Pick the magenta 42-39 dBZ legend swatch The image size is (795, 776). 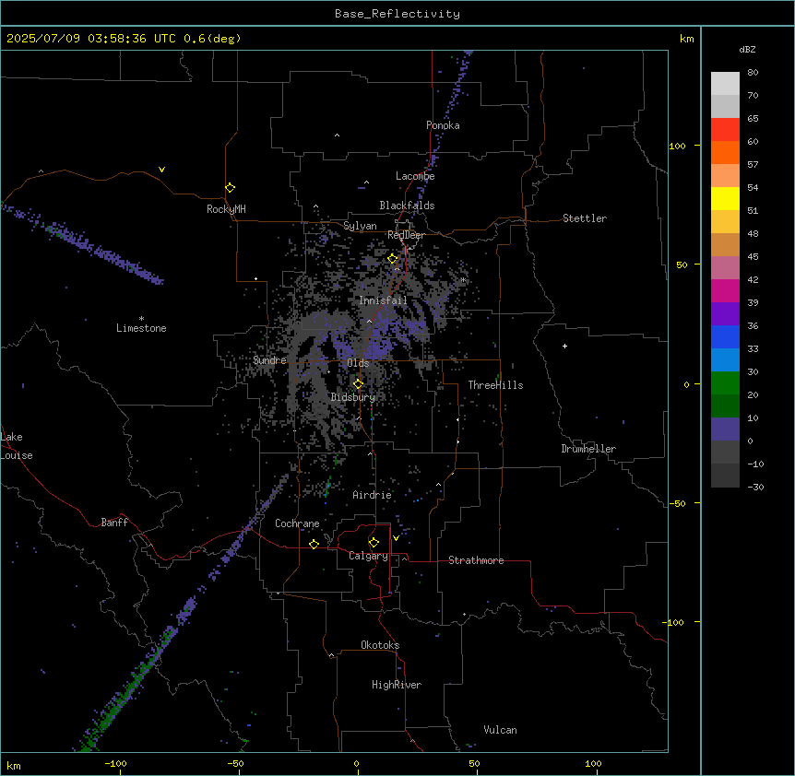coord(725,290)
